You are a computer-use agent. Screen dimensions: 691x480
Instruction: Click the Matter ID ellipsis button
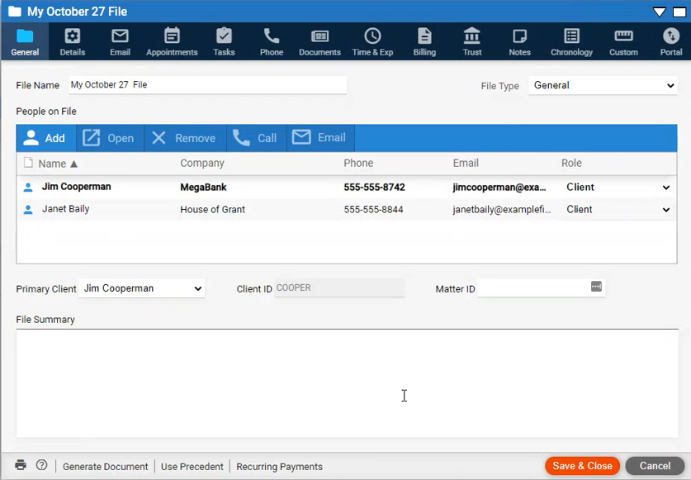596,287
